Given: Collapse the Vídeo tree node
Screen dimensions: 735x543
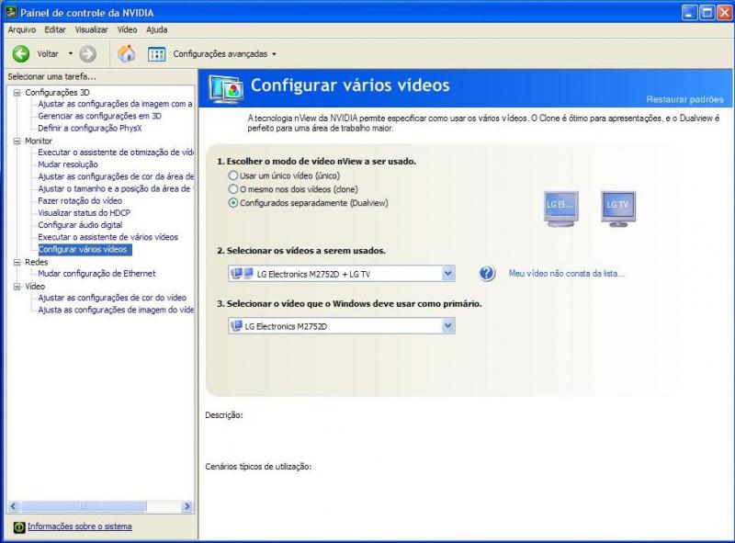Looking at the screenshot, I should pos(17,286).
